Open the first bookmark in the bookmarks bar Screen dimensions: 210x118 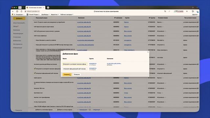(x=18, y=14)
